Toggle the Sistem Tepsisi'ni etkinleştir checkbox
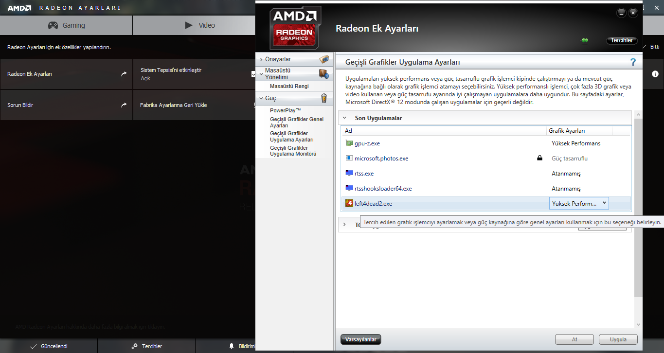 253,74
